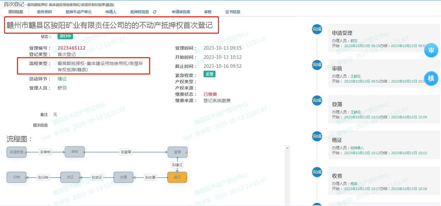The height and width of the screenshot is (206, 441).
Task: Click the 首次登记 page header title
Action: [14, 4]
